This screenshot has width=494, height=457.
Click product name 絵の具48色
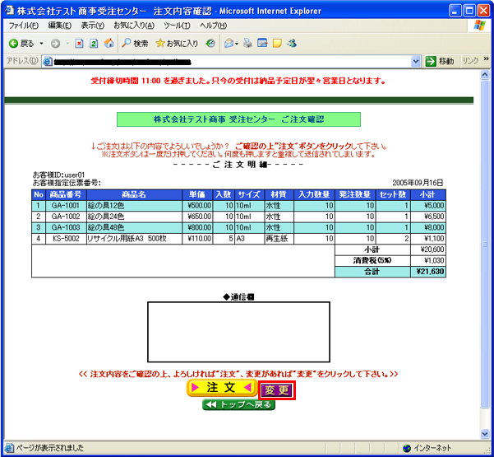point(106,227)
